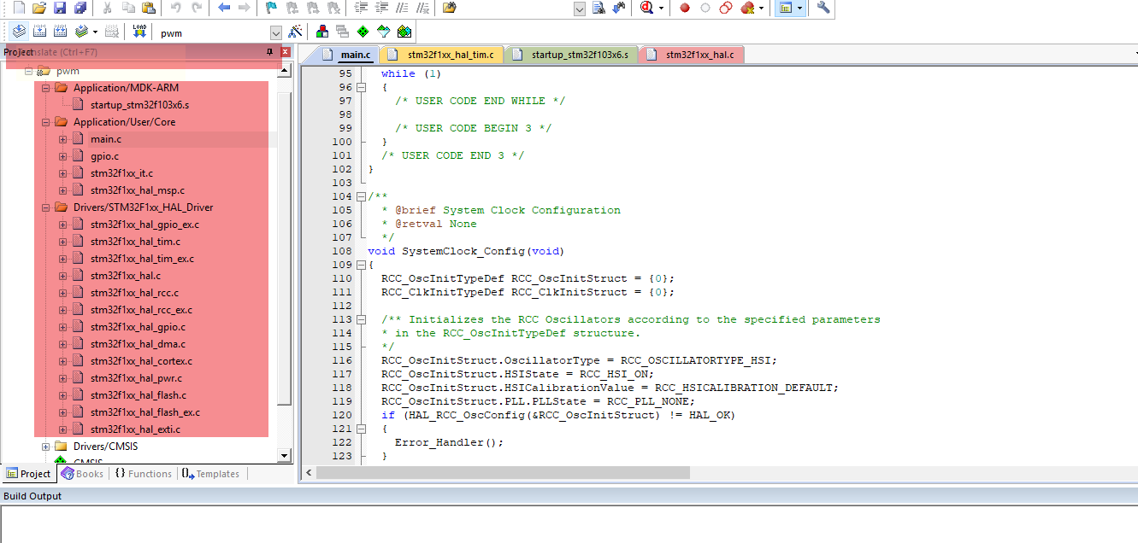Toggle the Project window layout icon
Viewport: 1138px width, 543px height.
coord(785,8)
